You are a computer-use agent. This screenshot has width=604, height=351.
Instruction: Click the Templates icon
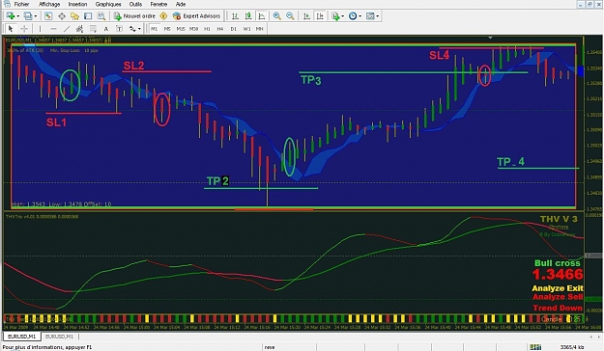coord(370,16)
